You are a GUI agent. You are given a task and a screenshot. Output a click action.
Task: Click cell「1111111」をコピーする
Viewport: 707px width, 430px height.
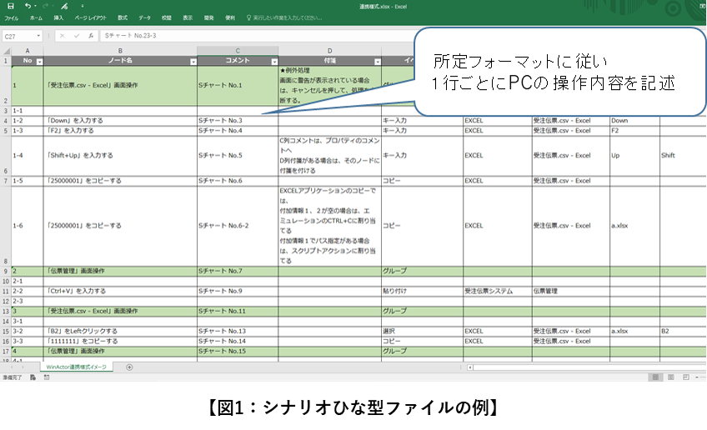point(120,341)
